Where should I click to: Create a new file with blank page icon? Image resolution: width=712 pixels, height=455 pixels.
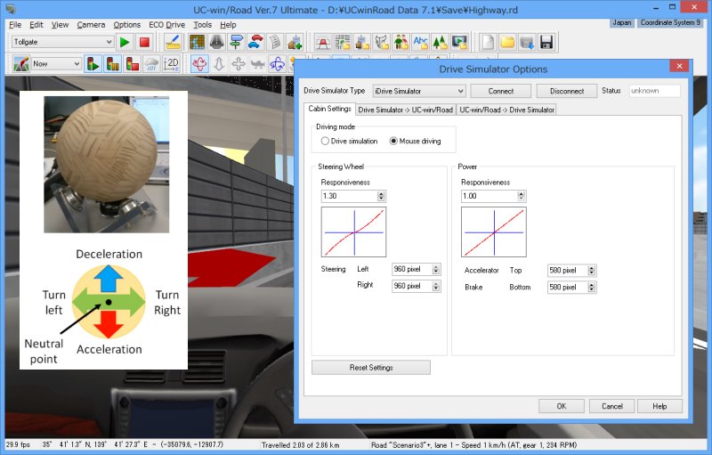[488, 42]
